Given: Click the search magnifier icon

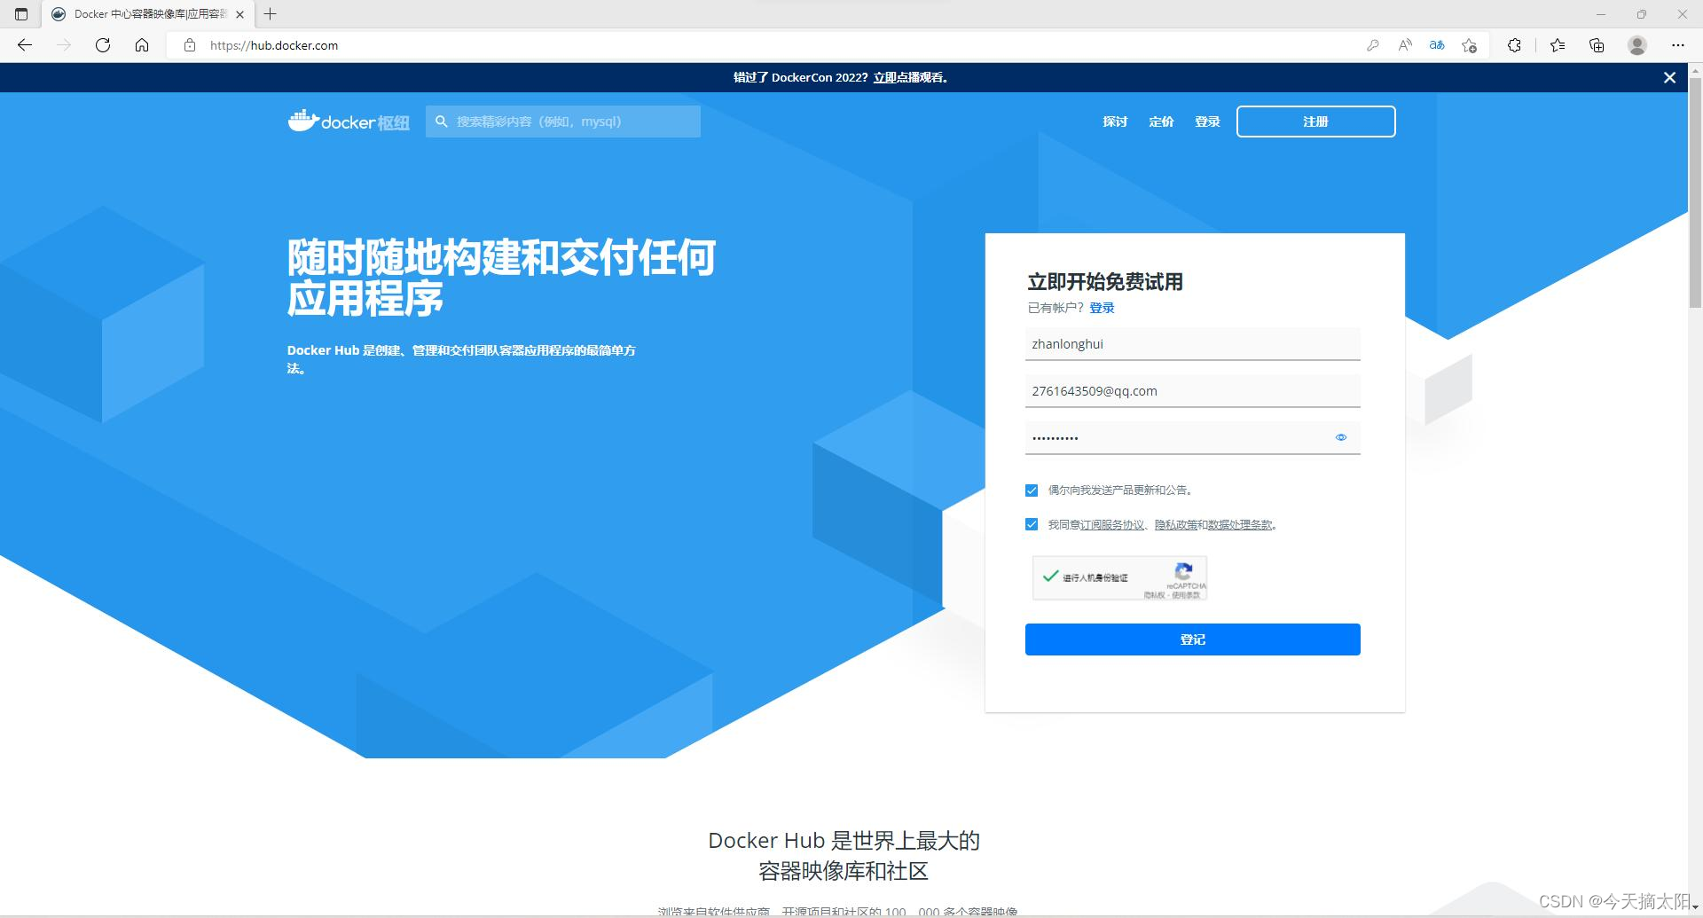Looking at the screenshot, I should [x=441, y=122].
